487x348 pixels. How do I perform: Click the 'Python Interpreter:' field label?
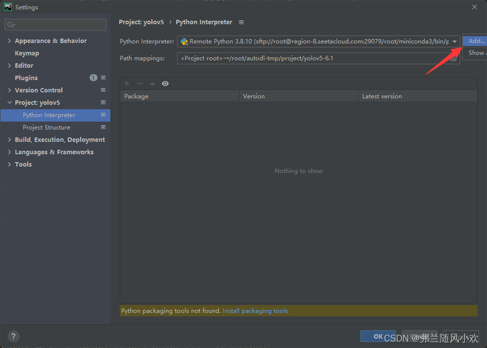147,42
